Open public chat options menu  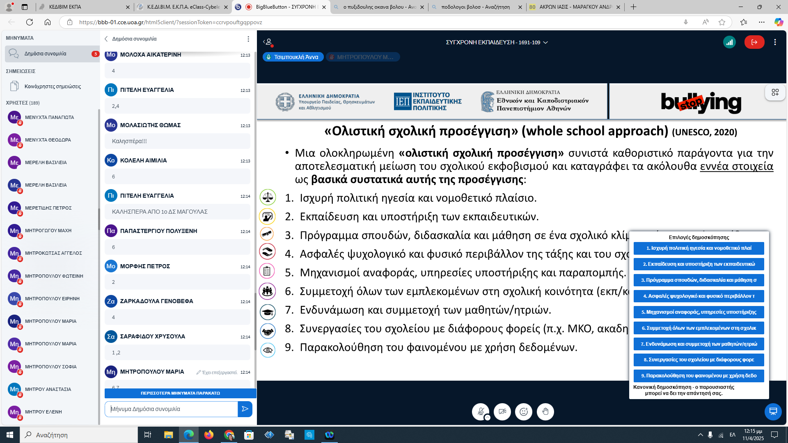click(248, 39)
